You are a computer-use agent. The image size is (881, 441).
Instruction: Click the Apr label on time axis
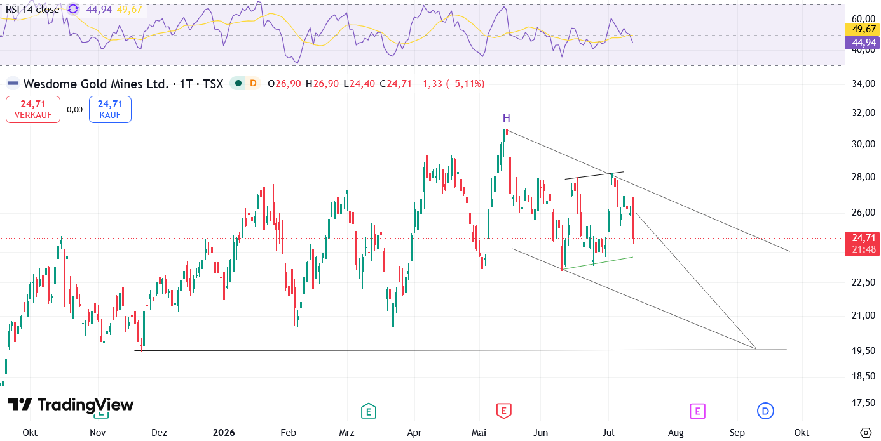414,433
